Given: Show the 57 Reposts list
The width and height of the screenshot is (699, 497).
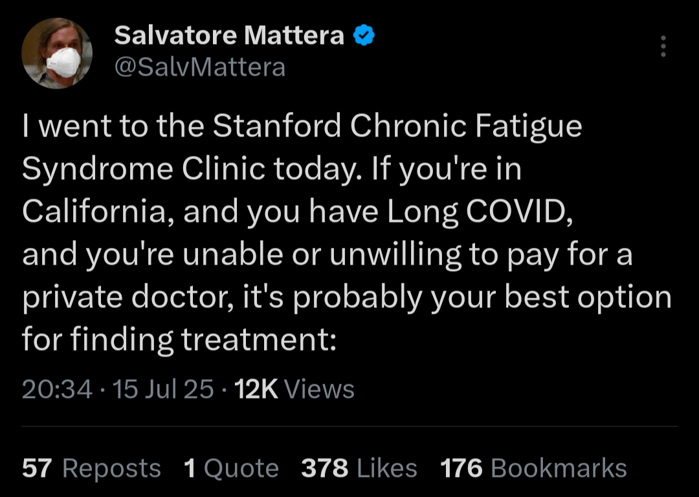Looking at the screenshot, I should (x=91, y=468).
